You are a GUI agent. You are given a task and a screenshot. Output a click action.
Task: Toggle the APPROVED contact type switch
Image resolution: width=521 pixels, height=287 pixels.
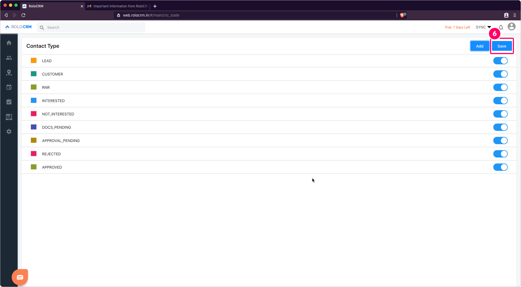[500, 167]
